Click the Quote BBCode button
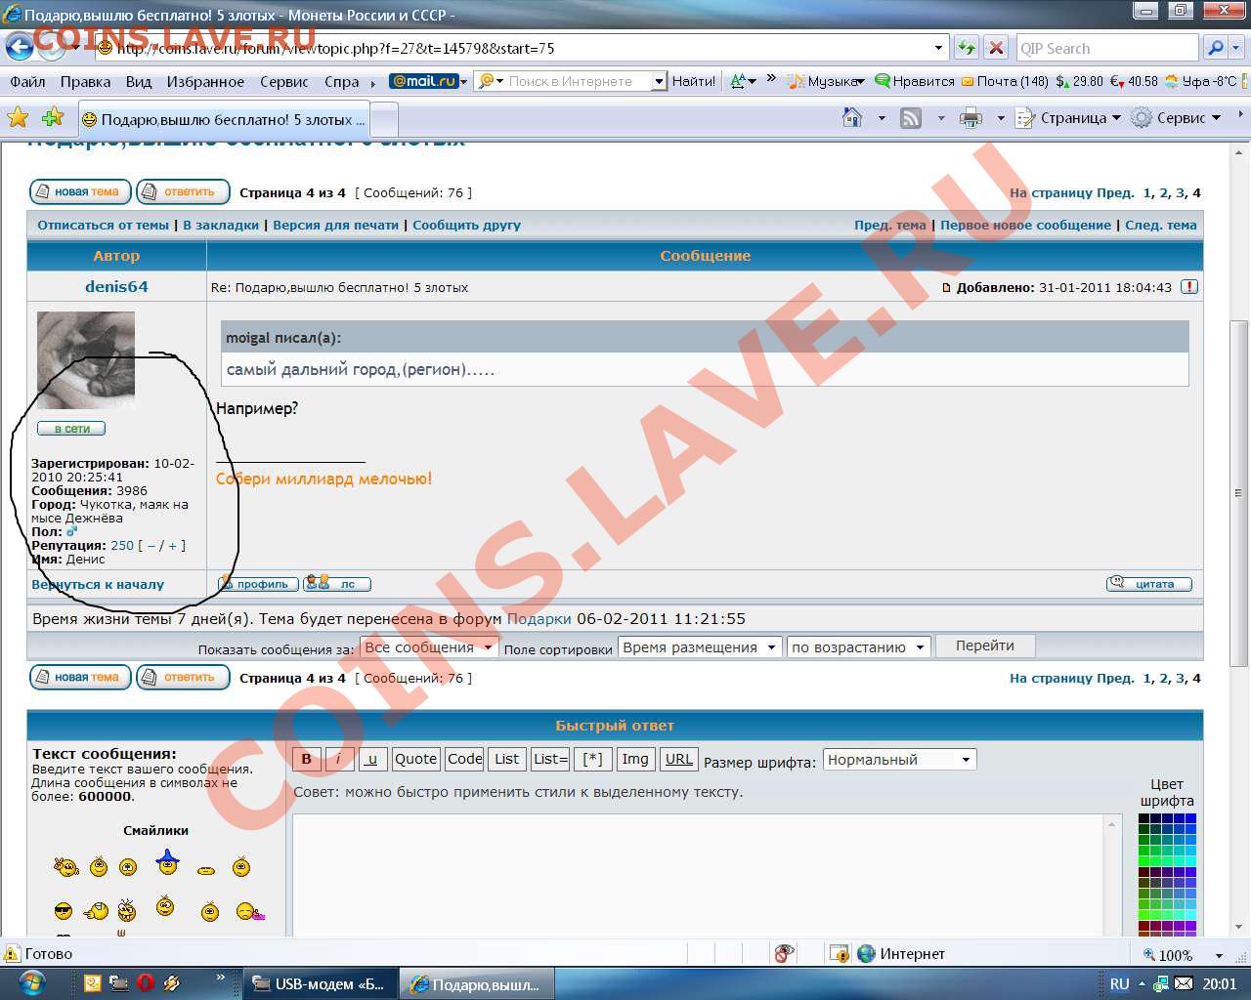Image resolution: width=1251 pixels, height=1000 pixels. (x=415, y=759)
